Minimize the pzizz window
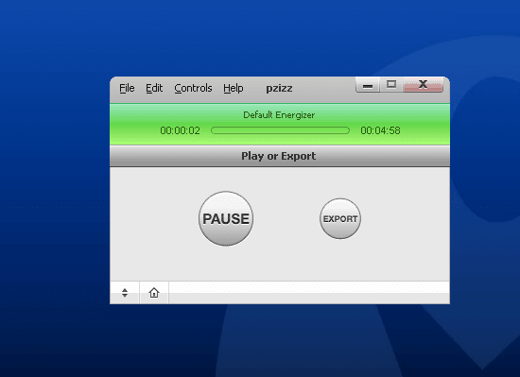Viewport: 520px width, 377px height. click(368, 85)
